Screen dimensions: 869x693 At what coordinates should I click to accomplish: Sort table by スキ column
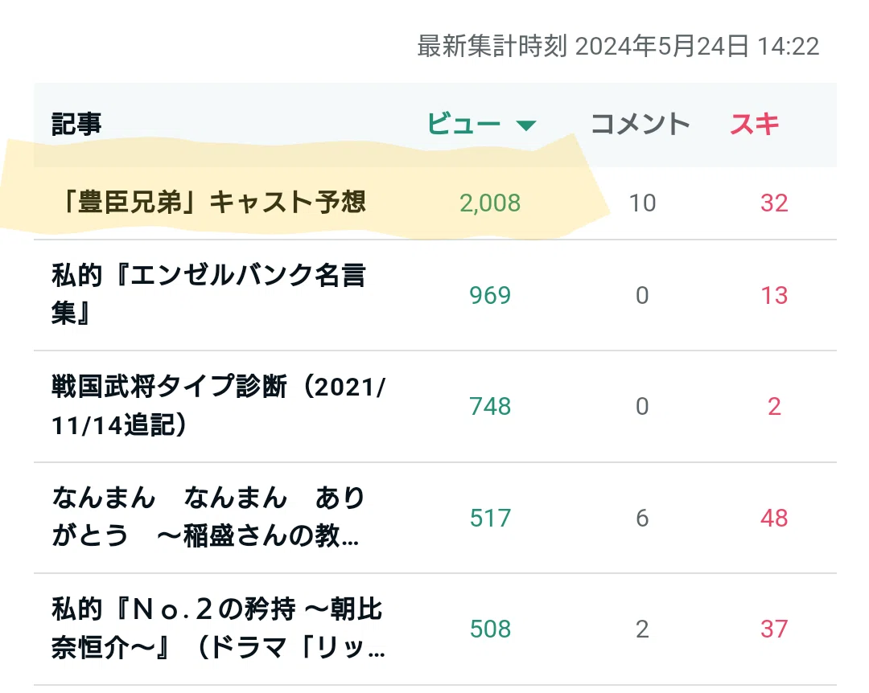pyautogui.click(x=755, y=124)
